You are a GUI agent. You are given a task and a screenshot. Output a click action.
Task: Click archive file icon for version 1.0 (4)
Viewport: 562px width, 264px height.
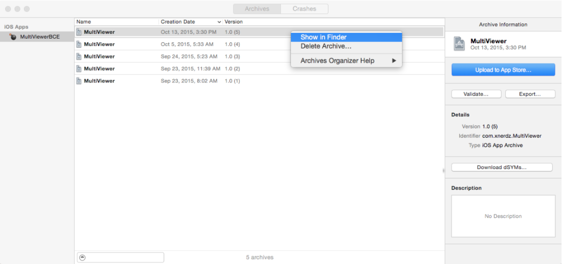pos(79,44)
